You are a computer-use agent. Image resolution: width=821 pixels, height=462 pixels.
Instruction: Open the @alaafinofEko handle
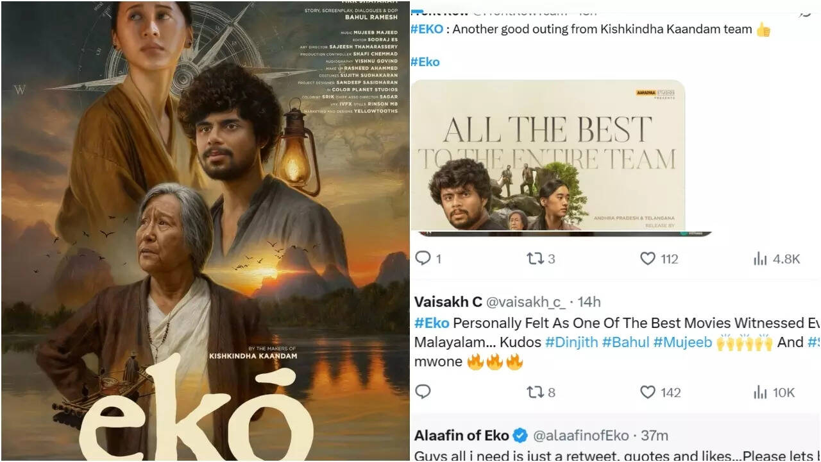tap(581, 436)
